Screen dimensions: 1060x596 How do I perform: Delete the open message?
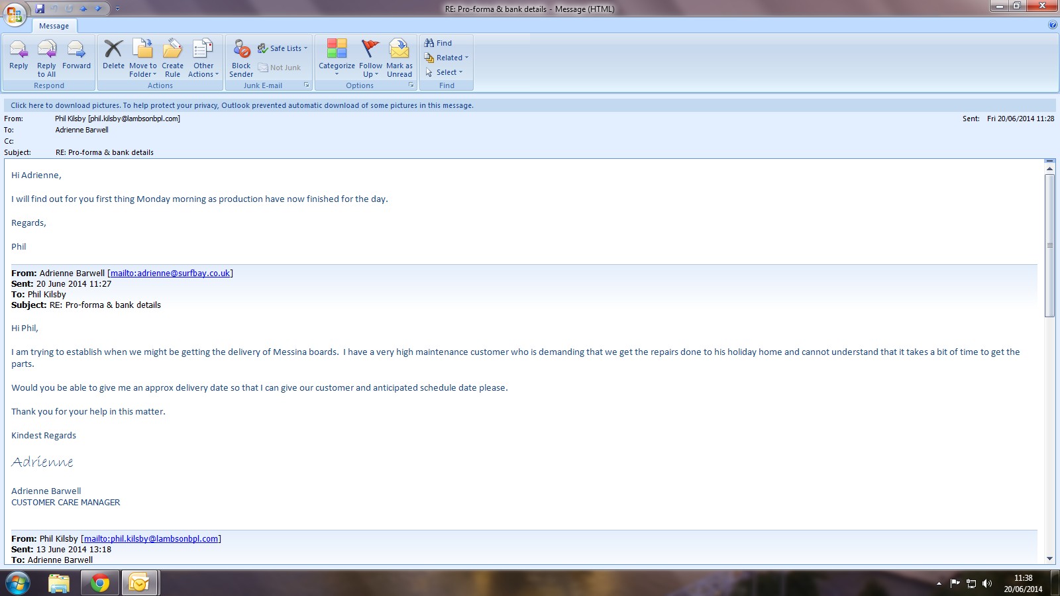[x=113, y=54]
